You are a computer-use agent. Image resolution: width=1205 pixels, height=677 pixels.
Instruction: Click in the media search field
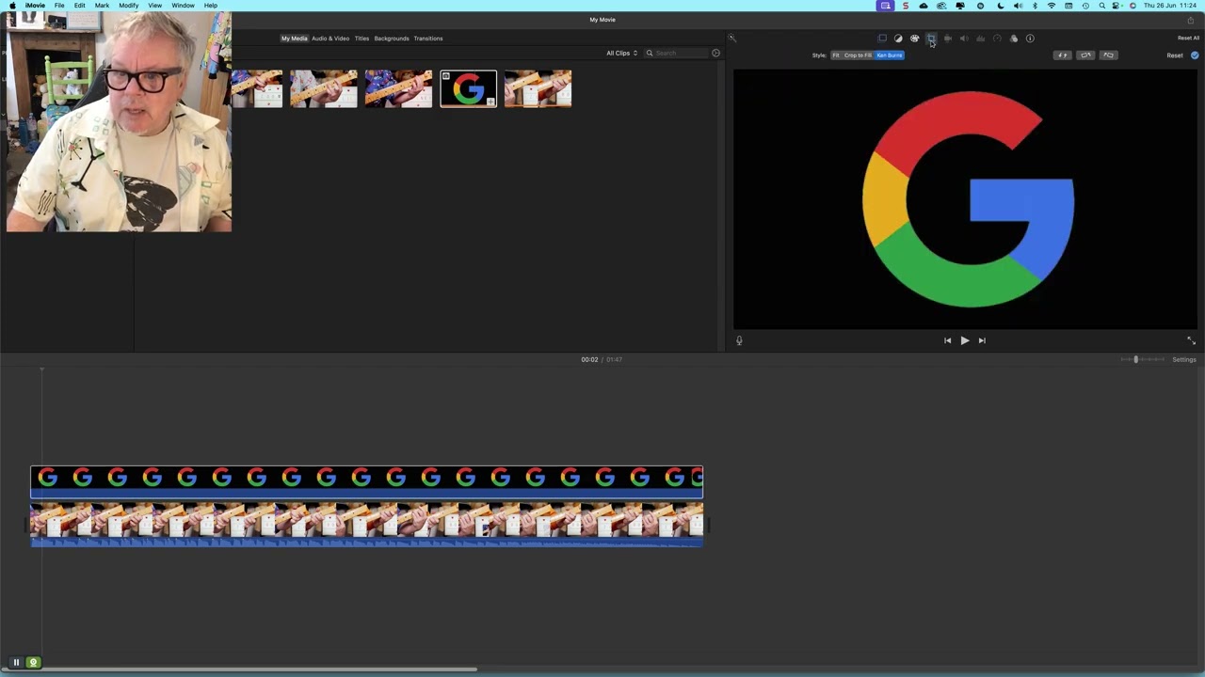676,53
